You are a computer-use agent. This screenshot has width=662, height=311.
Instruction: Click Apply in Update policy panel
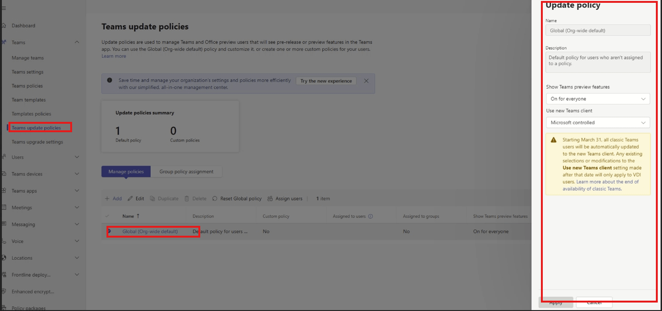556,303
